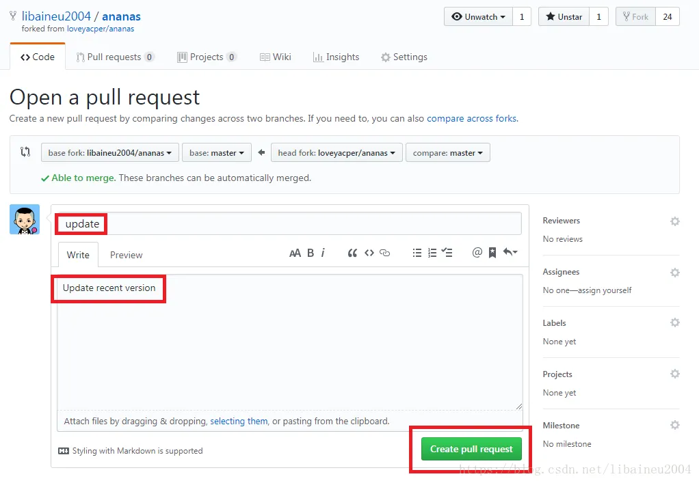Click the Markdown supported icon
This screenshot has width=699, height=483.
pos(64,451)
